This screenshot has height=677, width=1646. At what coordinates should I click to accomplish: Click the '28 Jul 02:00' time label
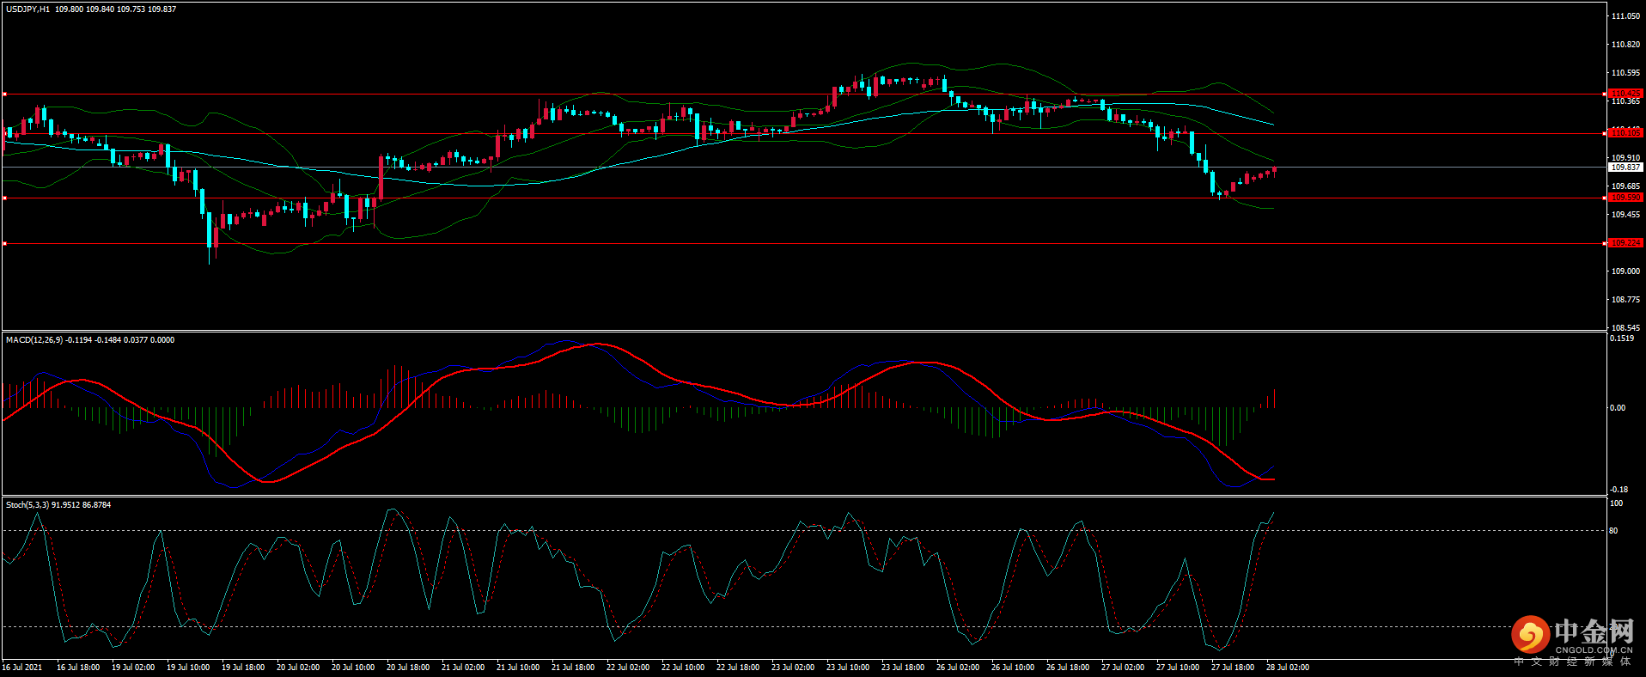tap(1287, 668)
